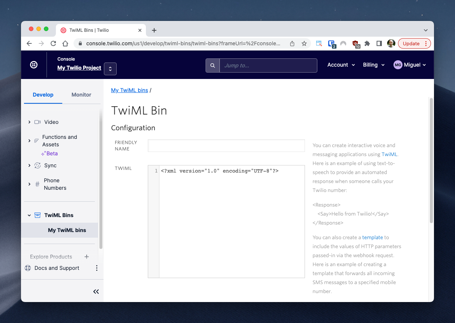Viewport: 455px width, 323px height.
Task: Click the Docs and Support lifebuoy icon
Action: click(x=28, y=268)
